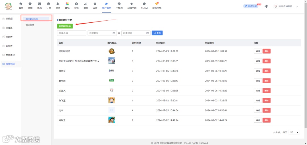Open 启博学院 academy
The height and width of the screenshot is (145, 307).
point(132,6)
